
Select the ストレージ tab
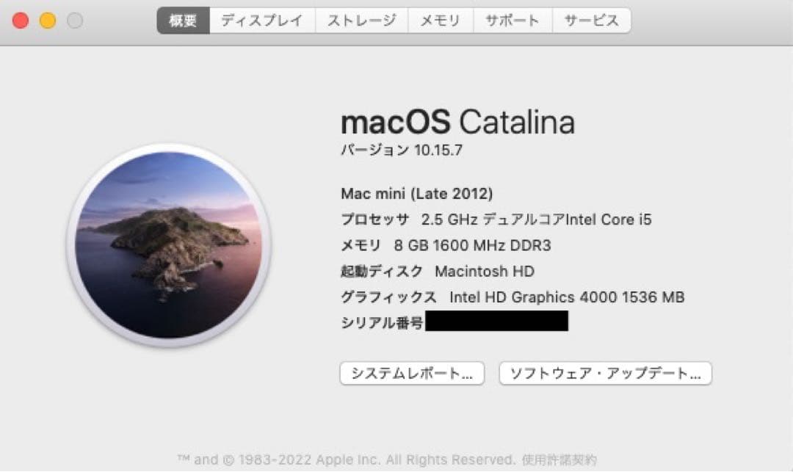click(361, 20)
